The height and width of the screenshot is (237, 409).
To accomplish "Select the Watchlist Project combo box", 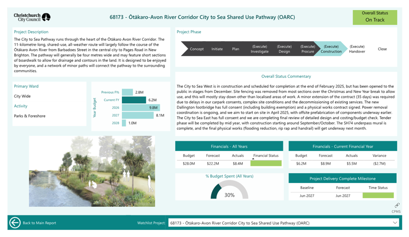I will (x=281, y=223).
